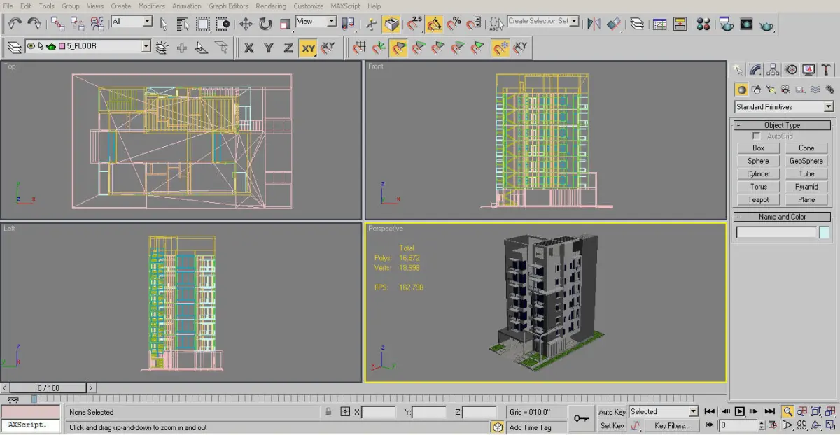840x435 pixels.
Task: Click the time slider right arrow
Action: pos(91,387)
